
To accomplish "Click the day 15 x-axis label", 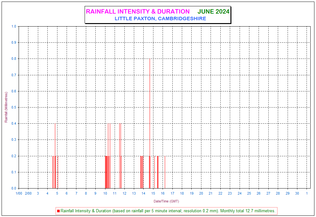I will pyautogui.click(x=153, y=193).
